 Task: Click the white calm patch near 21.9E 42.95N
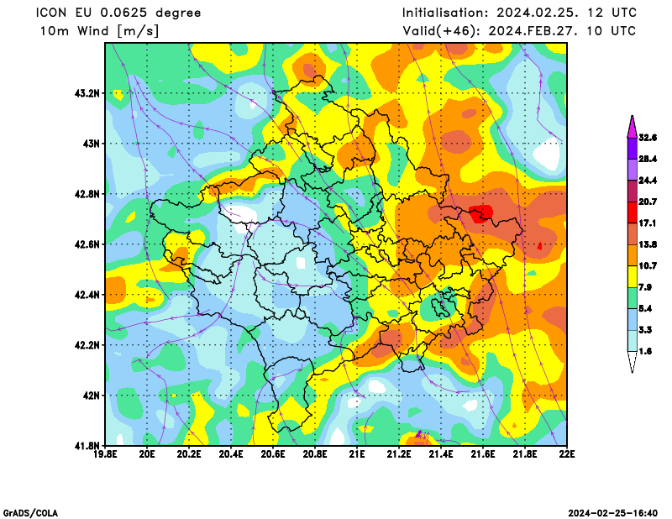click(548, 155)
